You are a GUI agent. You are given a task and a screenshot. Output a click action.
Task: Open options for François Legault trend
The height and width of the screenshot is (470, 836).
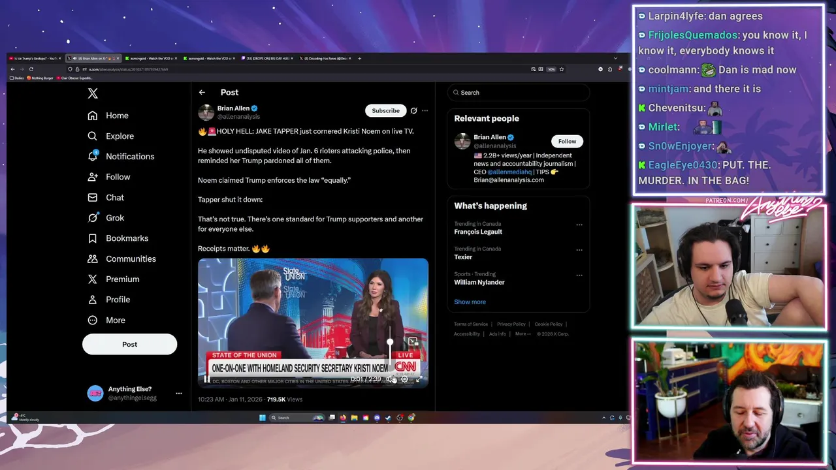(579, 225)
